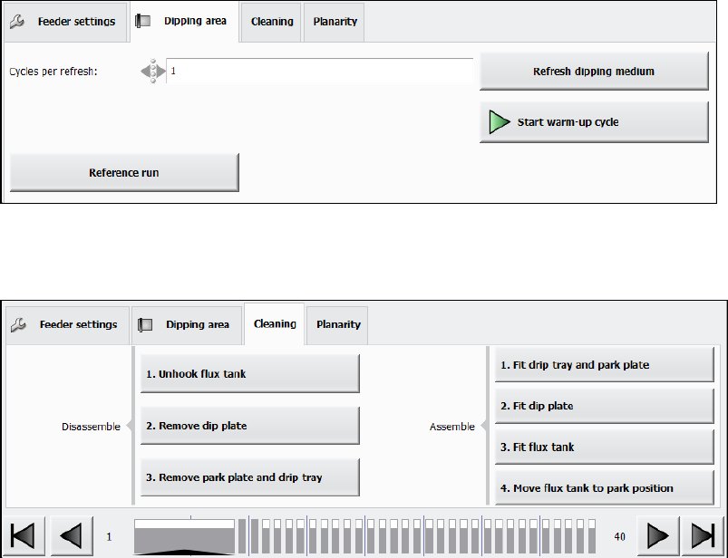This screenshot has width=728, height=558.
Task: Go to next feeder track arrow
Action: (x=658, y=536)
